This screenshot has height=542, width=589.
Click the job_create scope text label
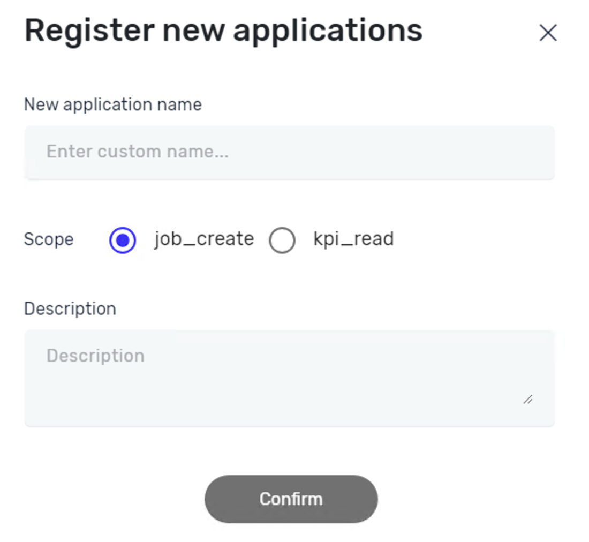click(x=203, y=239)
